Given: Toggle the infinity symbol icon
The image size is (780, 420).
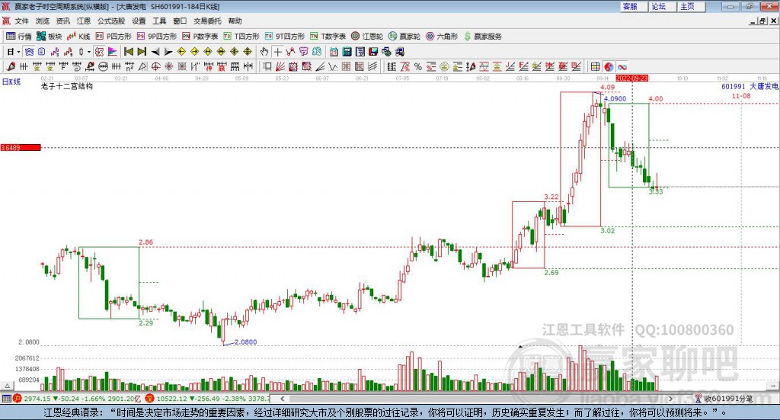Looking at the screenshot, I should pyautogui.click(x=622, y=66).
